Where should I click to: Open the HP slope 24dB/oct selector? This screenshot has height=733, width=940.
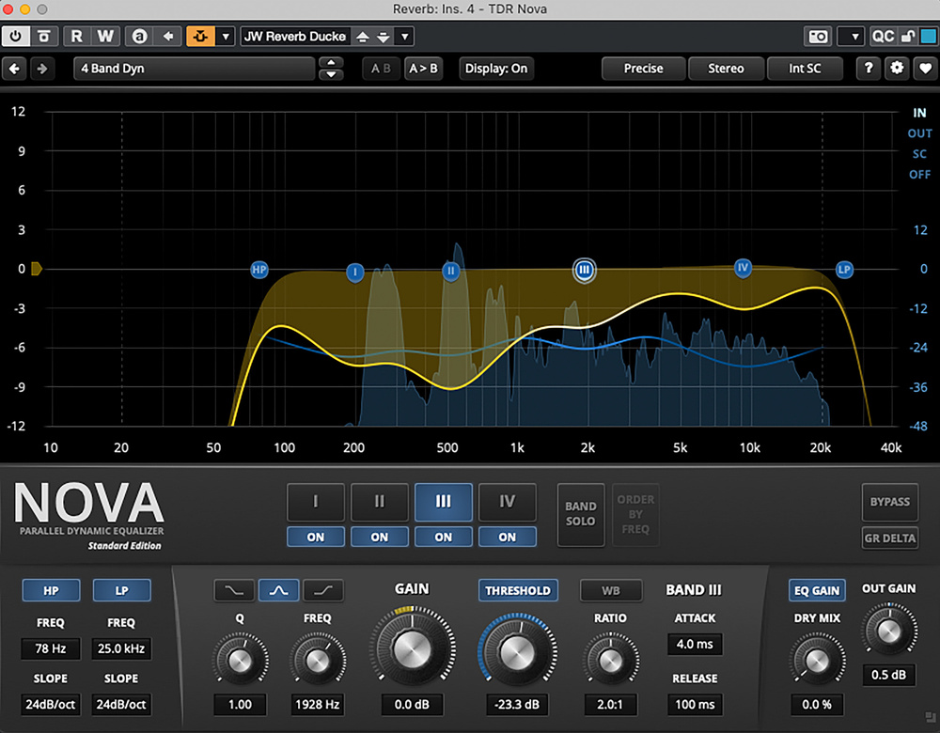click(x=50, y=704)
